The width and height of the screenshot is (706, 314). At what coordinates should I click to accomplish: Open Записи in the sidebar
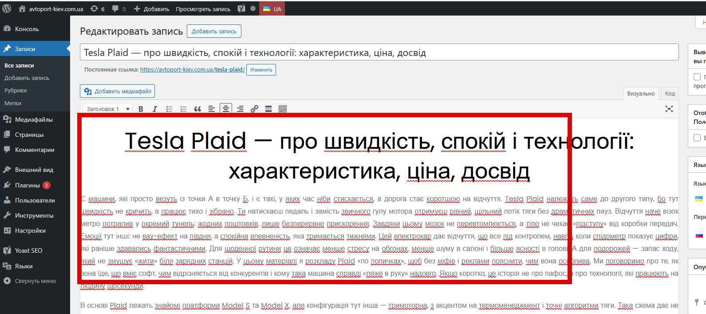click(35, 49)
